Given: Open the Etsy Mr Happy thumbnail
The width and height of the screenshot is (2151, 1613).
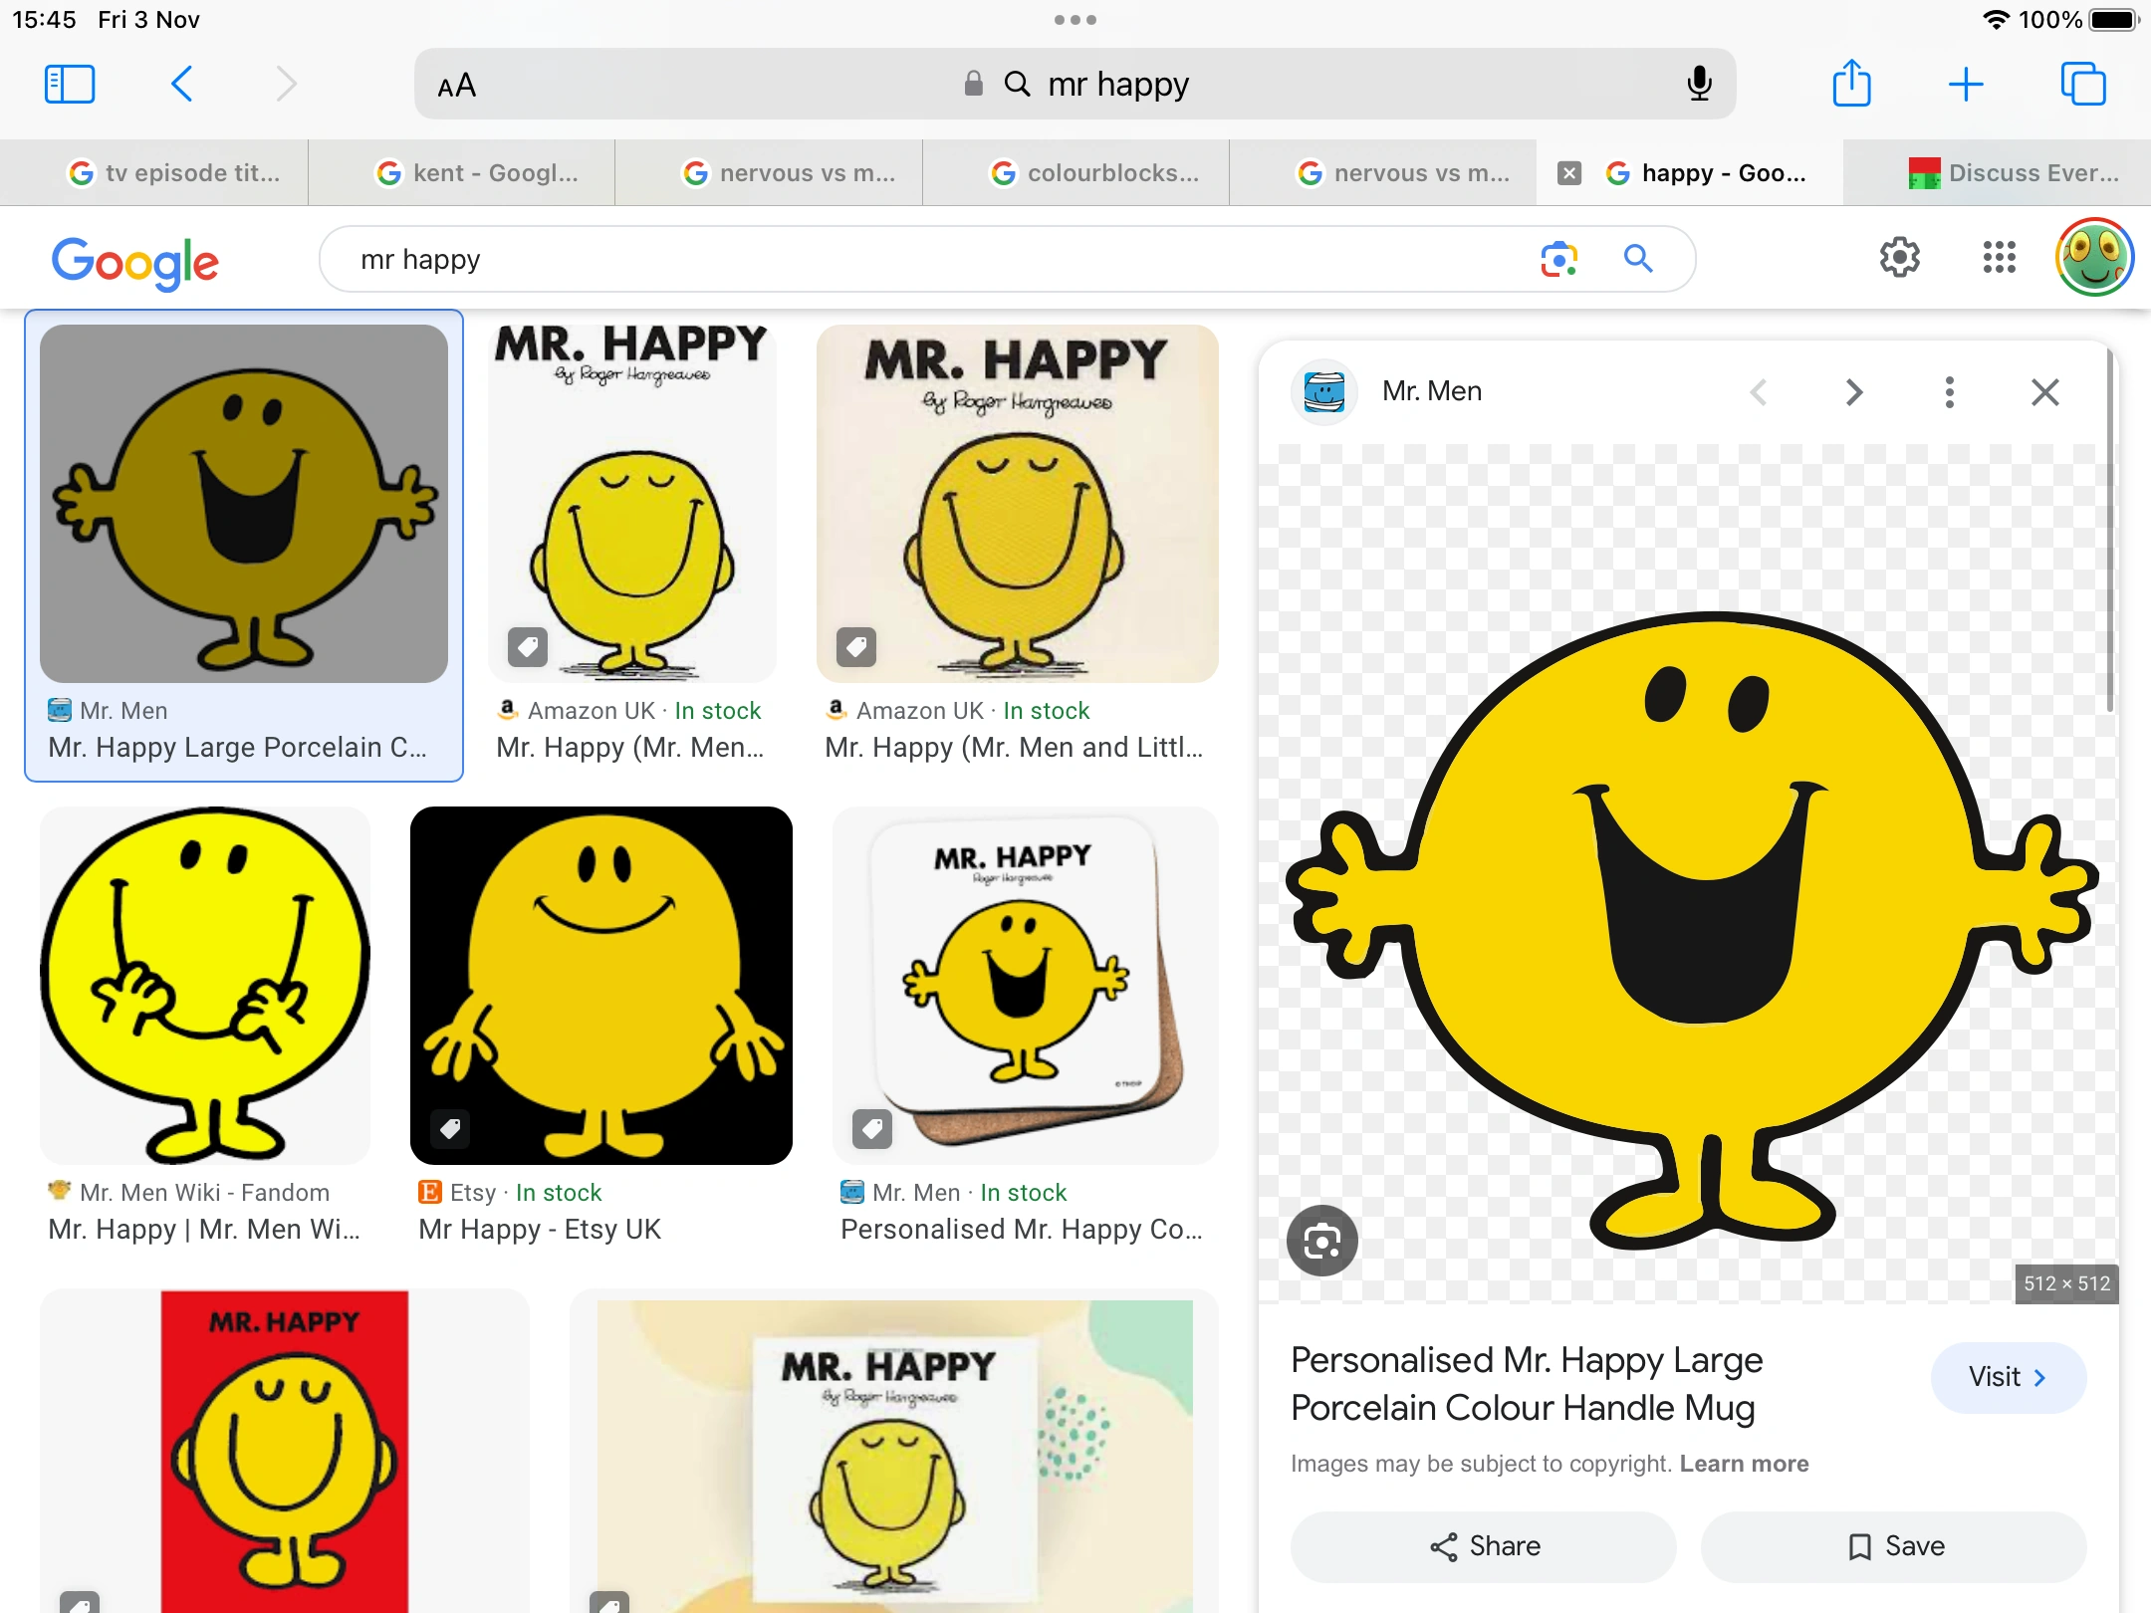Looking at the screenshot, I should tap(600, 986).
